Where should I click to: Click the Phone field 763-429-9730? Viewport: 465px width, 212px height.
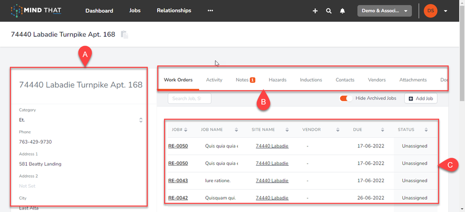(x=35, y=142)
